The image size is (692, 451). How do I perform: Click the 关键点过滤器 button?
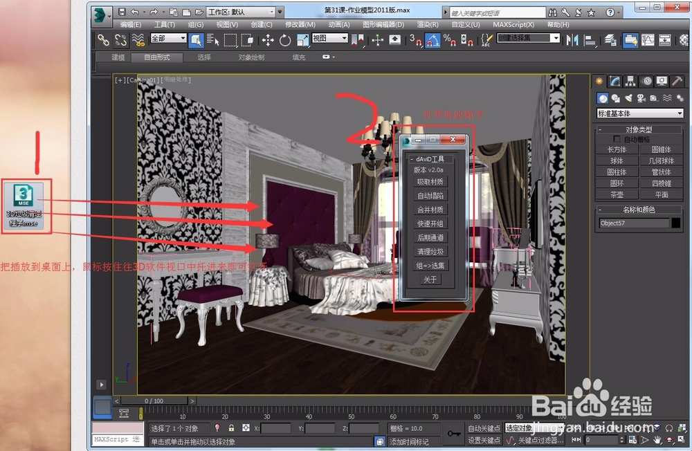[540, 440]
